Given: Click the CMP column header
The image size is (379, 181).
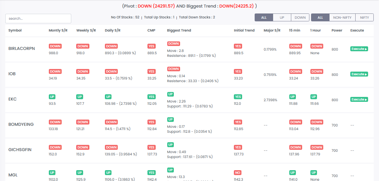Looking at the screenshot, I should click(x=151, y=31).
